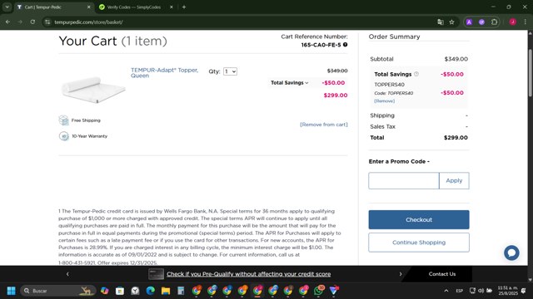Open File Explorer from taskbar
Viewport: 533px width, 299px height.
[166, 291]
